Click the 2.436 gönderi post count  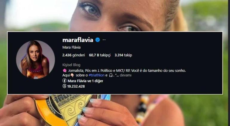[74, 55]
